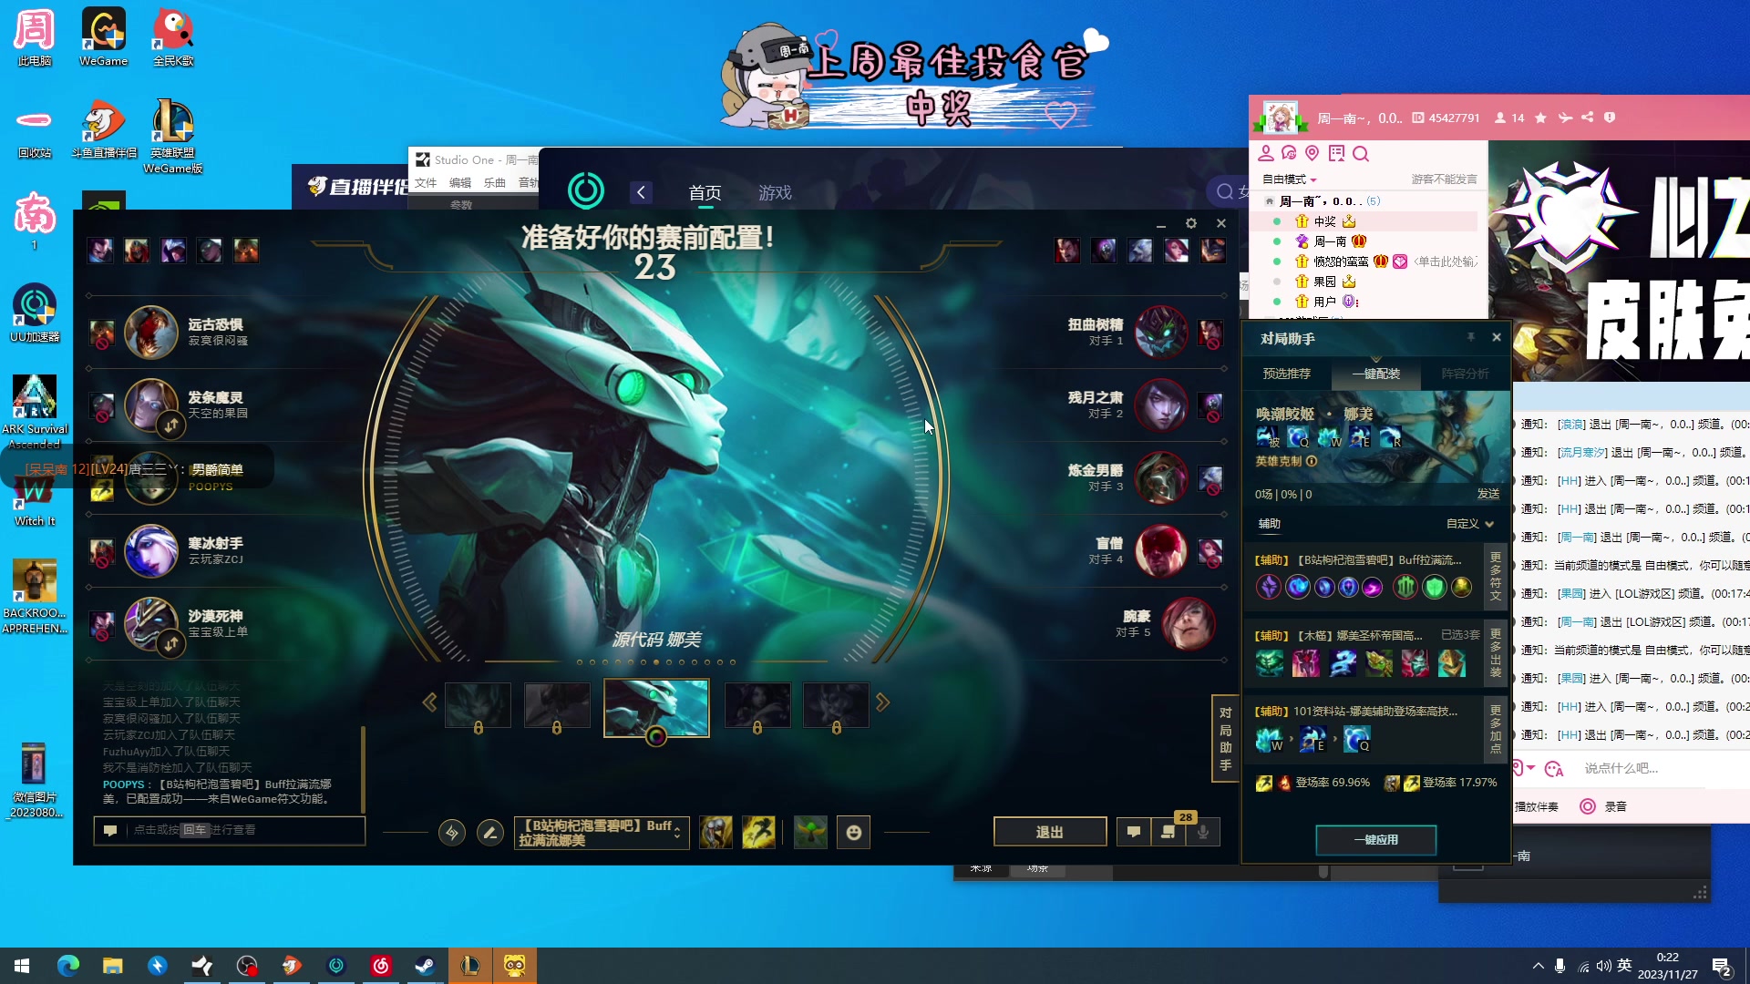Image resolution: width=1750 pixels, height=984 pixels.
Task: Select first locked skin thumbnail
Action: click(x=478, y=705)
